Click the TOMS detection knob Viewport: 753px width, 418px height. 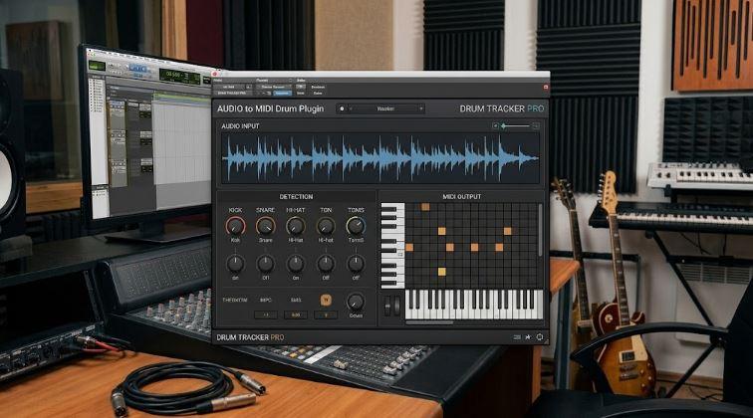[356, 226]
